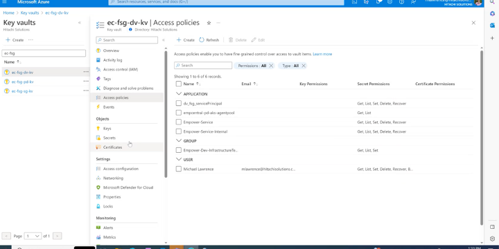Open the Directories and subscriptions filter icon

point(367,2)
